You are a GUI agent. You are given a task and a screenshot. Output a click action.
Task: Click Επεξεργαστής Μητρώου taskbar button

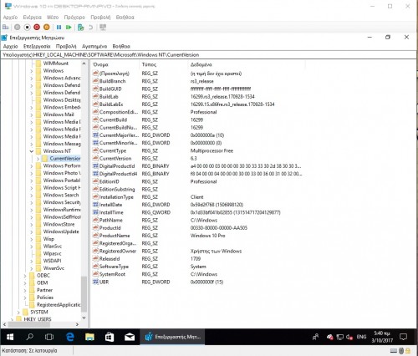[x=172, y=337]
